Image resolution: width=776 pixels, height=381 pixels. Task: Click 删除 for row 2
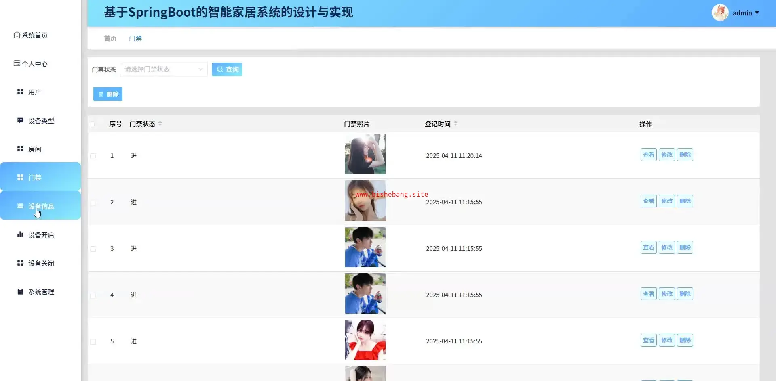click(685, 201)
